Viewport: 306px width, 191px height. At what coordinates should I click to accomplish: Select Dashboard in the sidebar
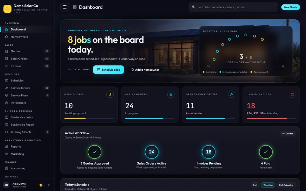tap(26, 29)
